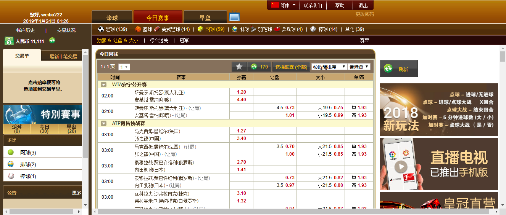Click the ping-pong paddle icon for 乒乓球
506x215 pixels.
[x=277, y=29]
